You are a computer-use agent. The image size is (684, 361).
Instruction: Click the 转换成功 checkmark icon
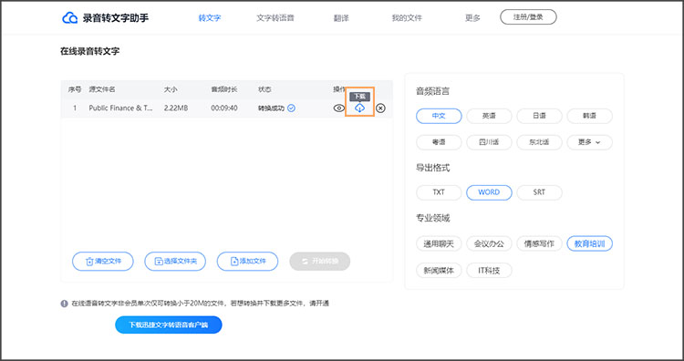292,108
